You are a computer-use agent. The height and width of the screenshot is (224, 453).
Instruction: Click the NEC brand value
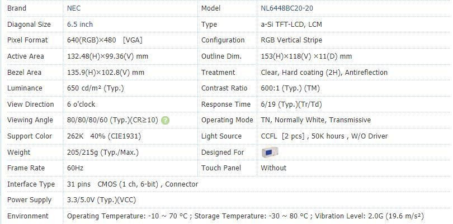tap(74, 8)
